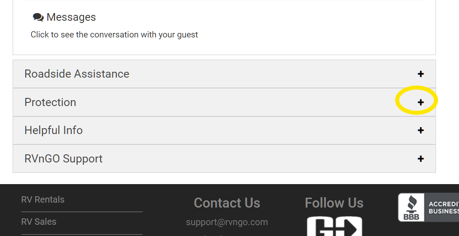Expand RVnGO Support using its plus icon
Image resolution: width=459 pixels, height=236 pixels.
421,159
